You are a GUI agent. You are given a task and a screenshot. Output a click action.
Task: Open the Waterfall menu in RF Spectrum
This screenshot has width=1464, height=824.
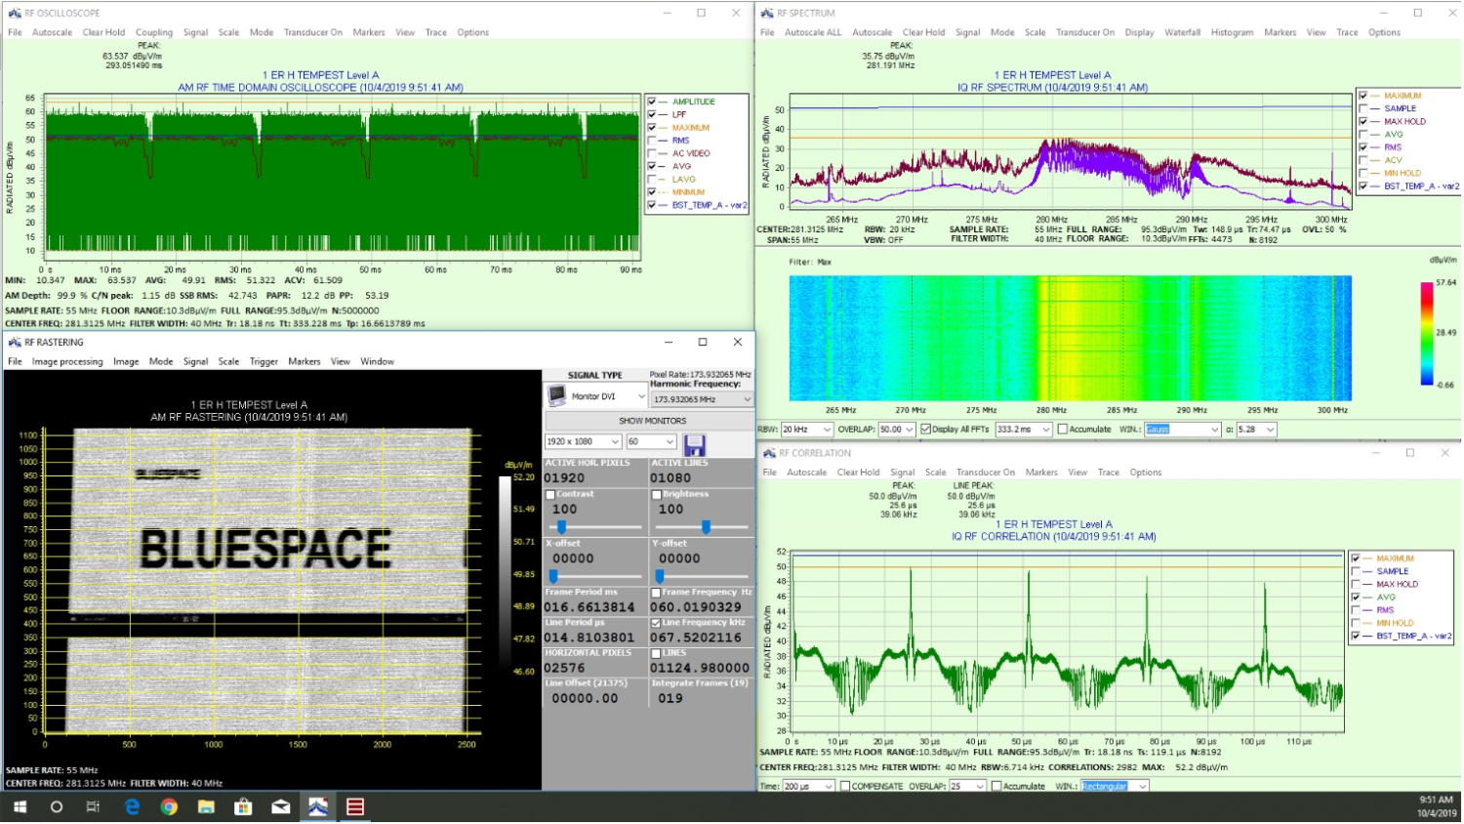tap(1182, 32)
